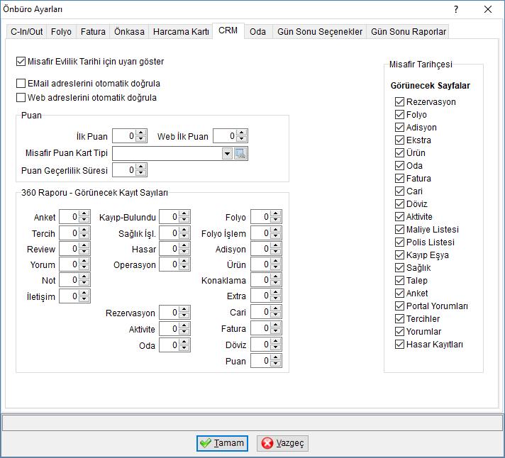The image size is (505, 458).
Task: Uncheck Rezervasyon in Görünecek Sayfalar
Action: 399,101
